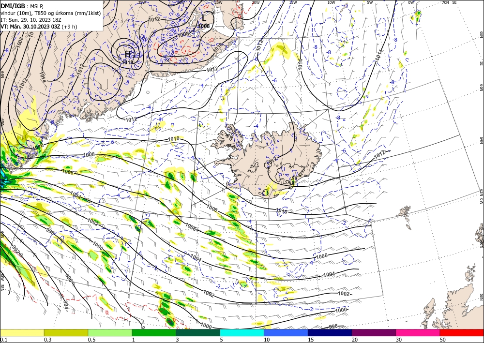Click legend value '0.3'

[47, 340]
